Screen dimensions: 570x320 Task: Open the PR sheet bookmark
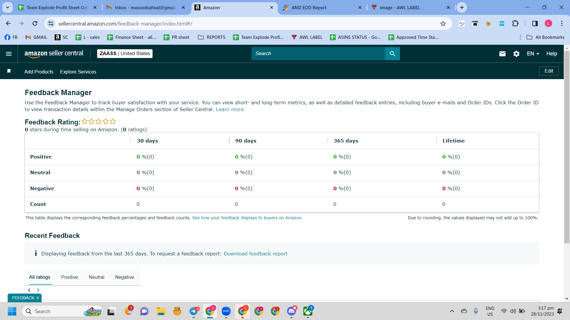[x=177, y=37]
